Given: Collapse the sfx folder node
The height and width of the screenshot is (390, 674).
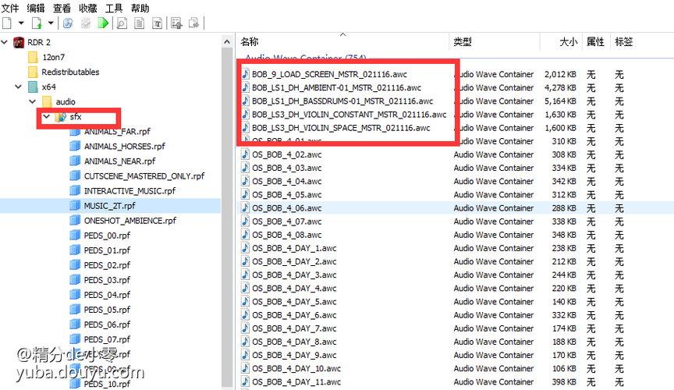Looking at the screenshot, I should 47,116.
